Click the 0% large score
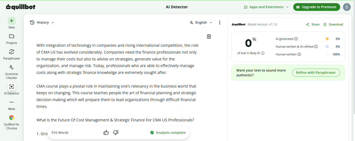 [250, 43]
